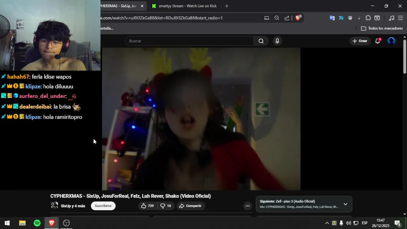
Task: Click the share page icon in address bar
Action: pyautogui.click(x=287, y=18)
